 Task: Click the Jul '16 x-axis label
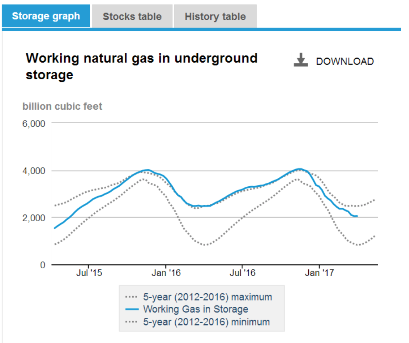[242, 273]
